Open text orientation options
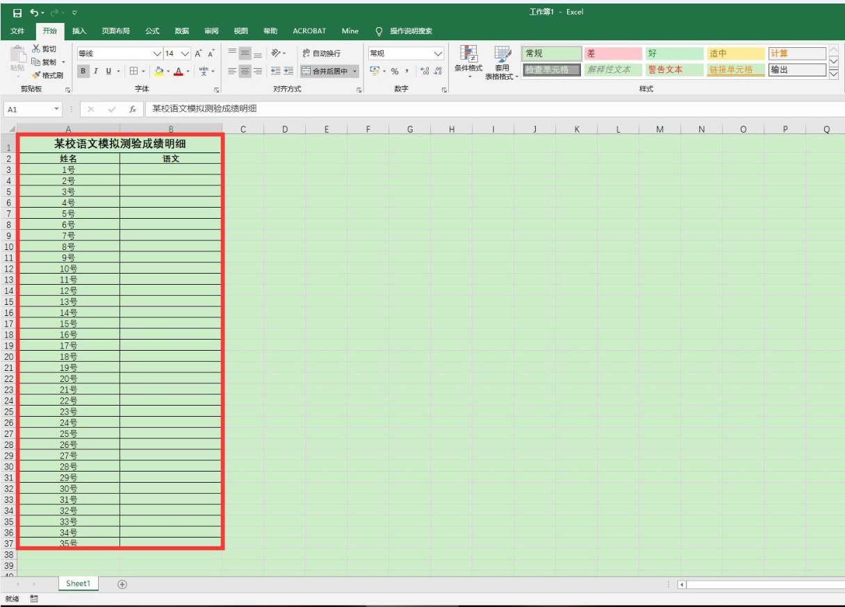The width and height of the screenshot is (845, 607). (x=276, y=53)
